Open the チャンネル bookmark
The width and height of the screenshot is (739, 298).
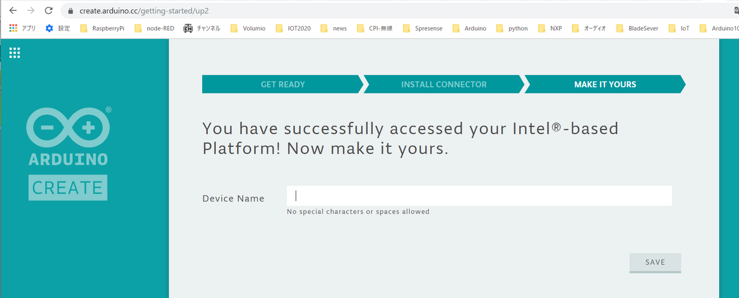(202, 28)
